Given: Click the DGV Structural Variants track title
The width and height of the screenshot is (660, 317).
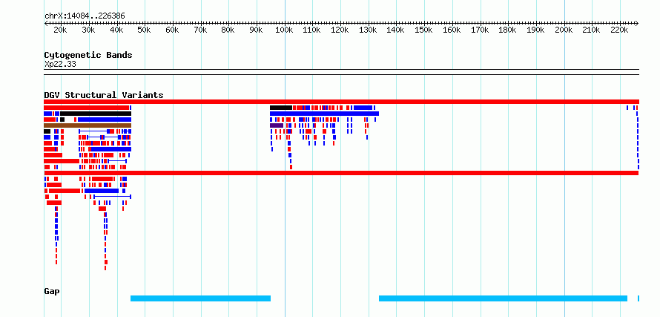Looking at the screenshot, I should point(104,95).
